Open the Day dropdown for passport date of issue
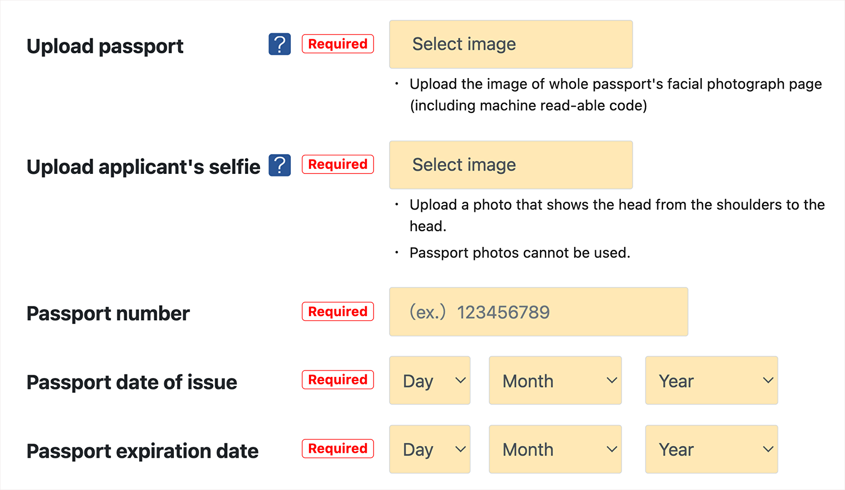Screen dimensions: 845x490 pyautogui.click(x=429, y=380)
